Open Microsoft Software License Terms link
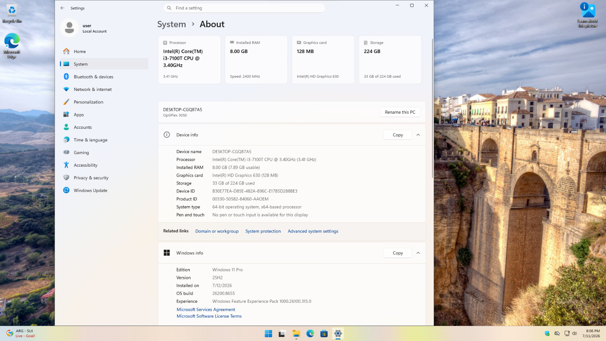Viewport: 606px width, 341px height. click(209, 316)
